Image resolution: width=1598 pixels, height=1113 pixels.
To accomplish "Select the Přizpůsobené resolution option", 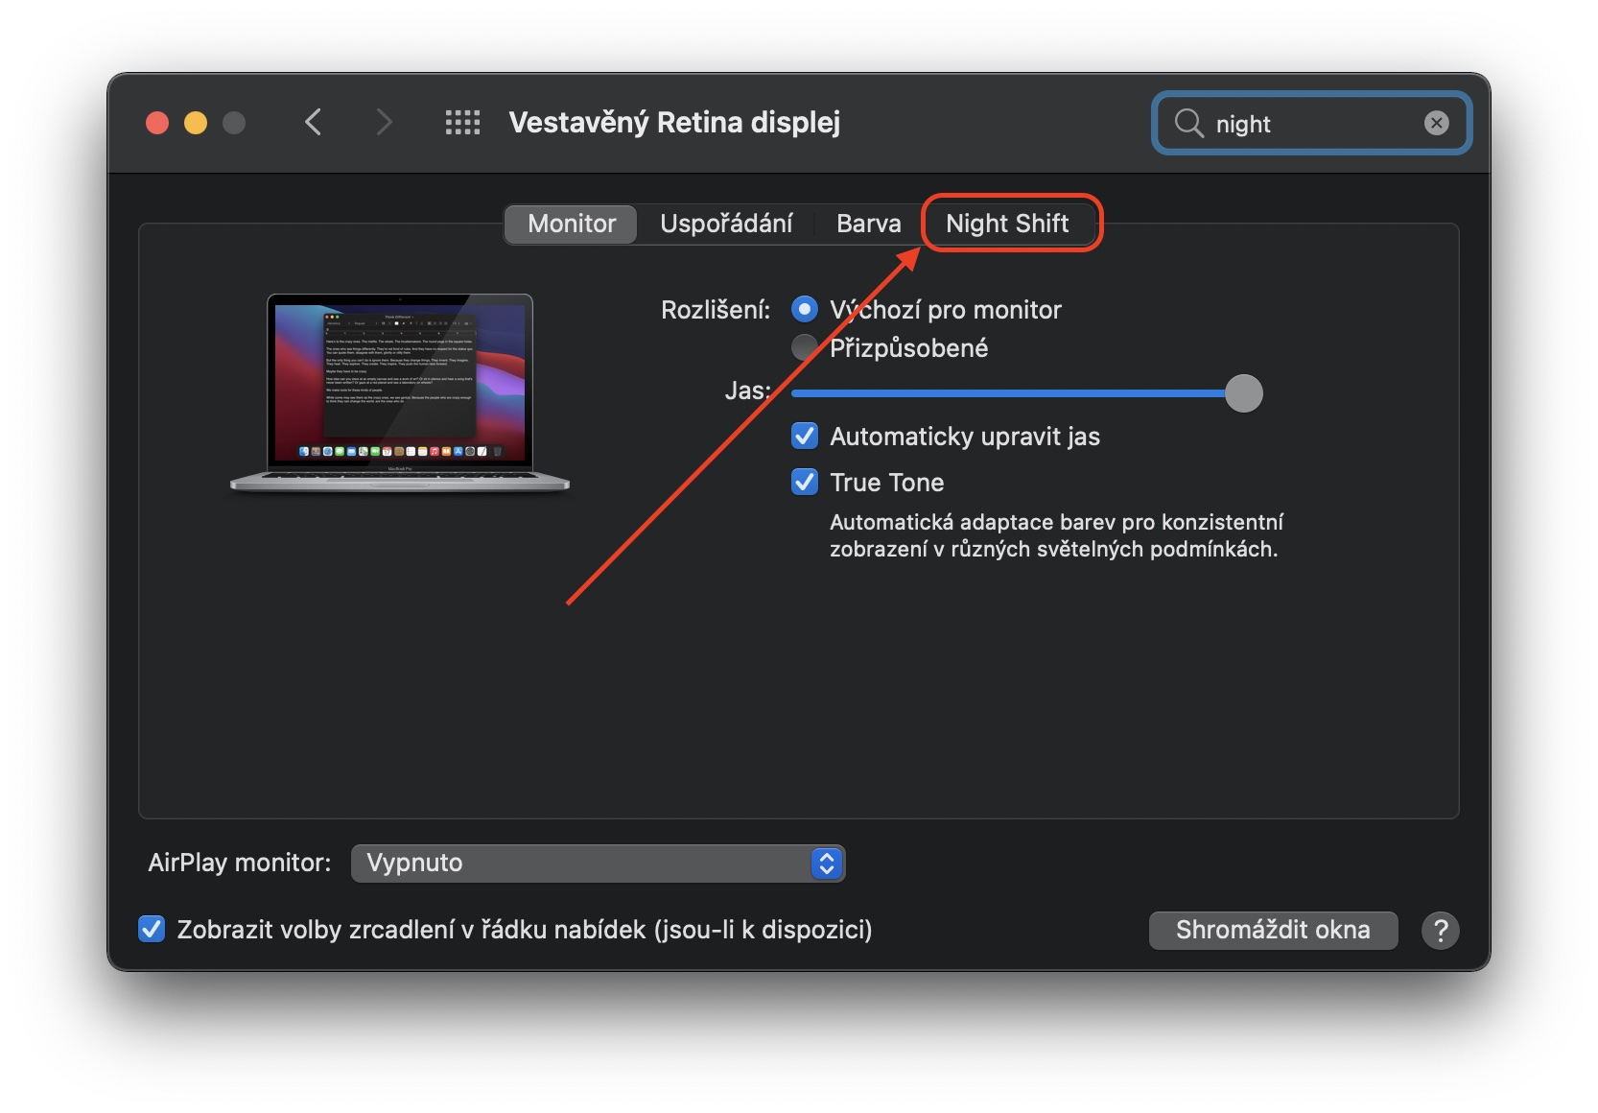I will point(804,347).
